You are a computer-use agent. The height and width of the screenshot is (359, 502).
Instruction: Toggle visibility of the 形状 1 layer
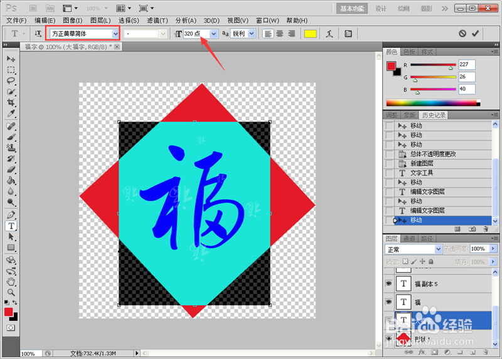(x=388, y=338)
